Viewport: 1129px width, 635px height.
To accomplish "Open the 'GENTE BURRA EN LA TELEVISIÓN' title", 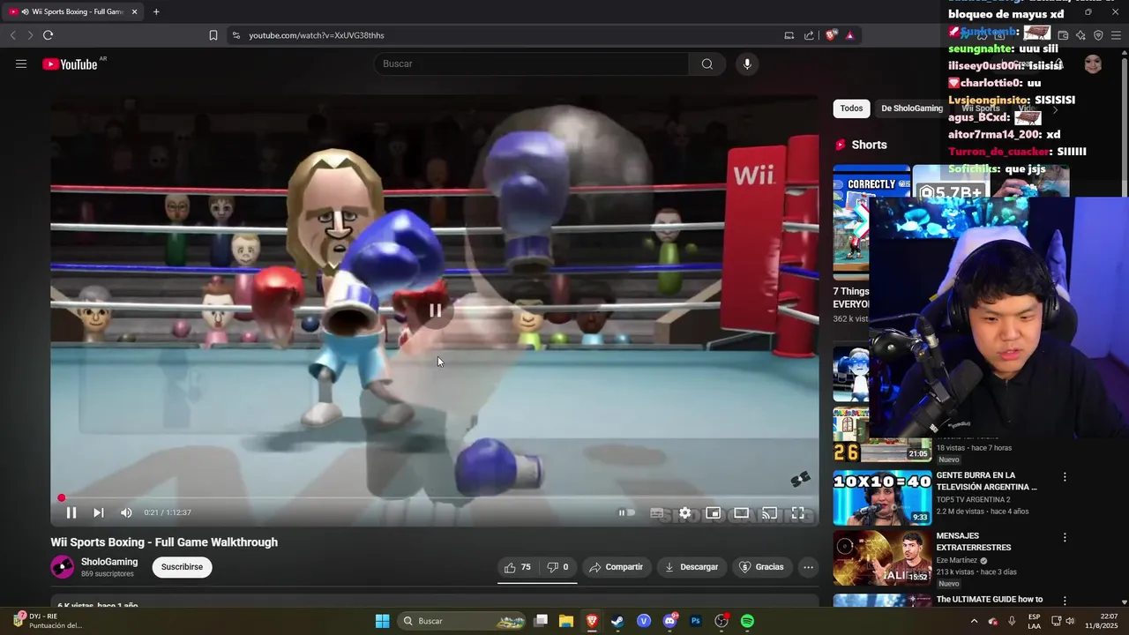I will coord(986,481).
